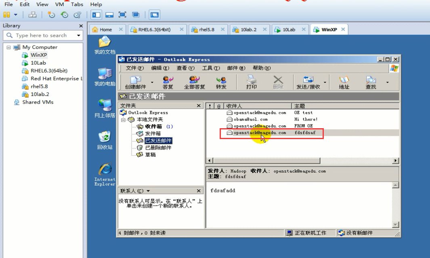Open the VMware Edit menu
The height and width of the screenshot is (258, 430).
(x=25, y=4)
